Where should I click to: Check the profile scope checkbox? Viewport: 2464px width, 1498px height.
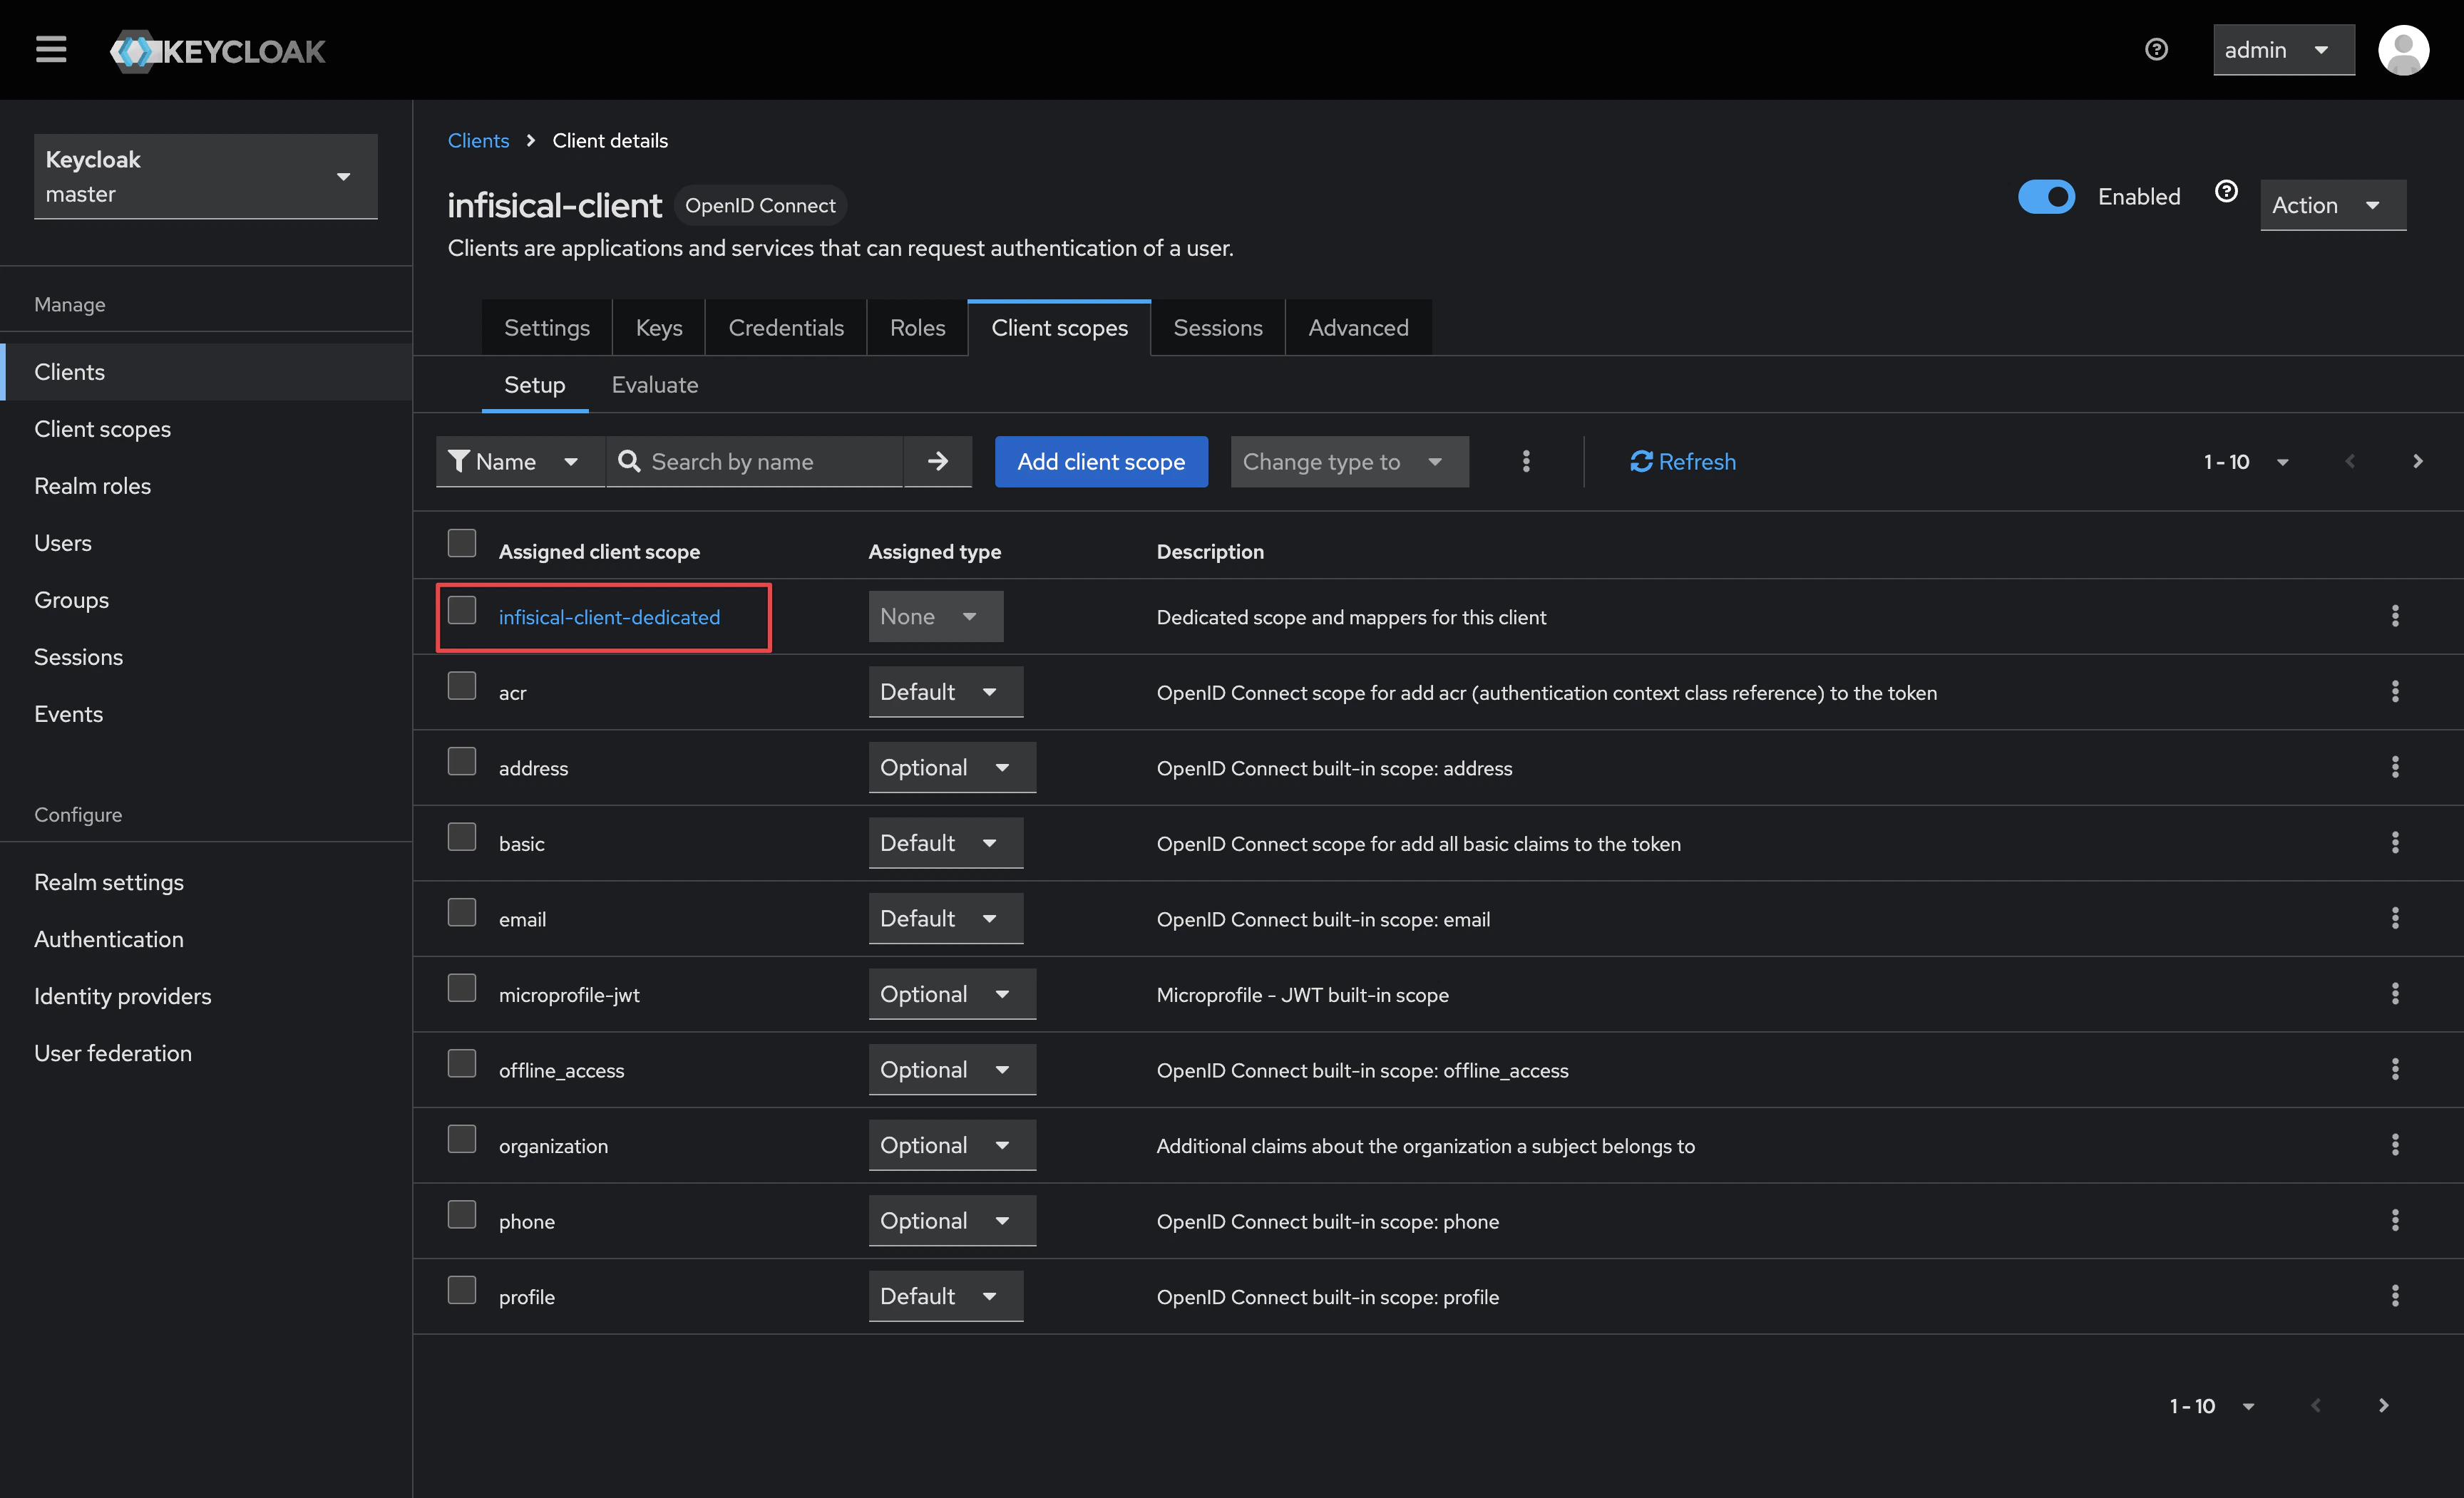pos(462,1290)
